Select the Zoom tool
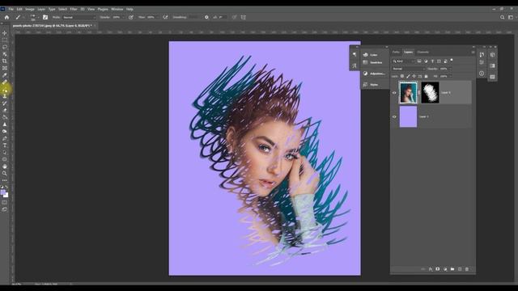The height and width of the screenshot is (291, 518). pyautogui.click(x=5, y=173)
